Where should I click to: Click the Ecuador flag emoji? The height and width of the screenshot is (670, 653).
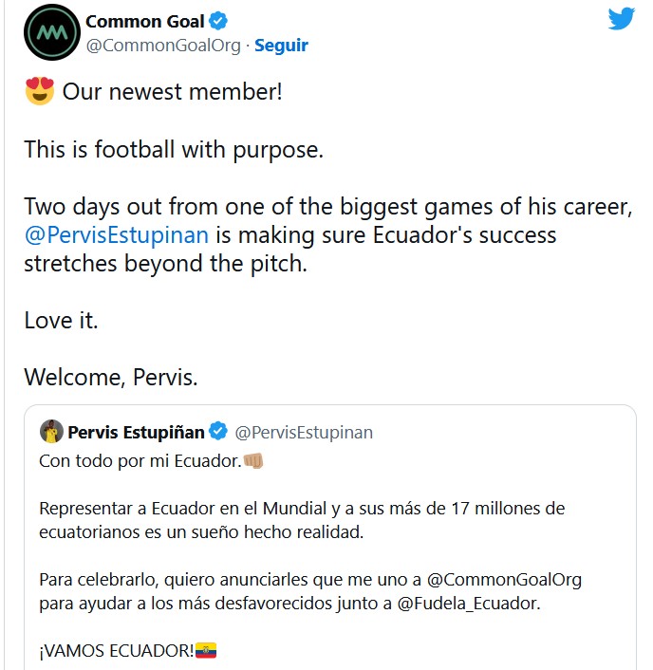206,651
